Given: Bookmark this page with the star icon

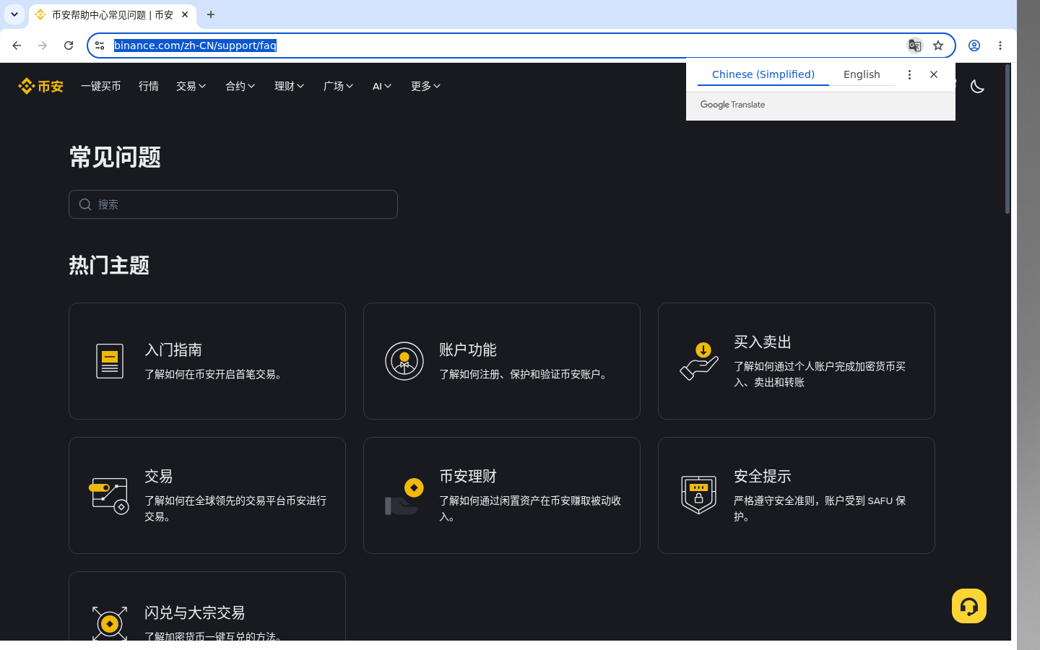Looking at the screenshot, I should coord(938,45).
